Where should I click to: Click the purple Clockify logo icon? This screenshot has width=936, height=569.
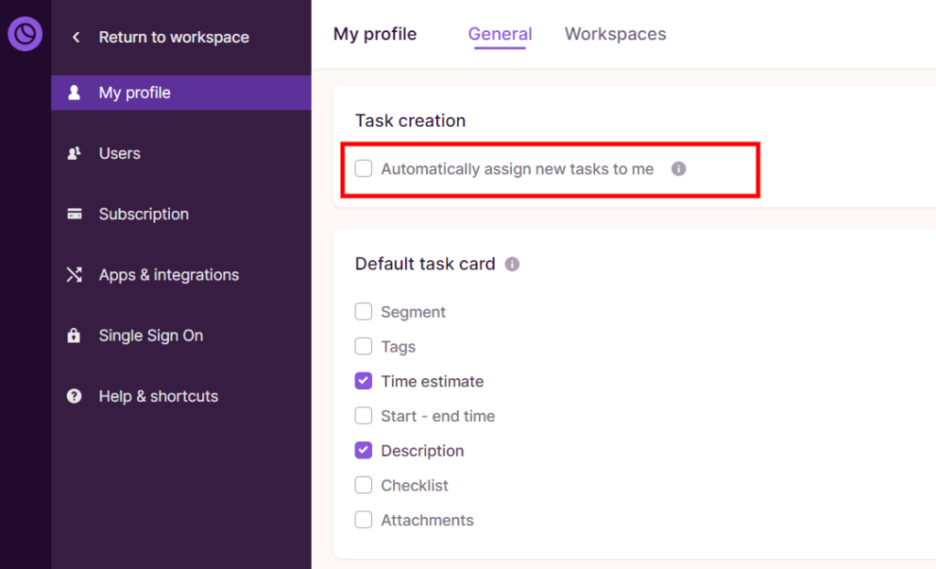25,34
